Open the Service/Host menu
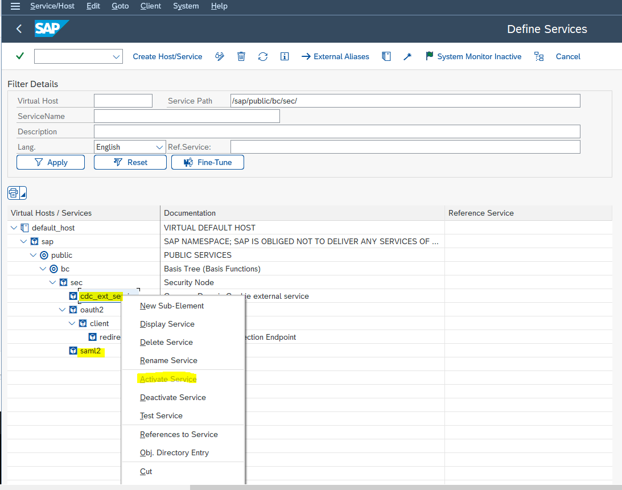The width and height of the screenshot is (622, 490). click(52, 6)
